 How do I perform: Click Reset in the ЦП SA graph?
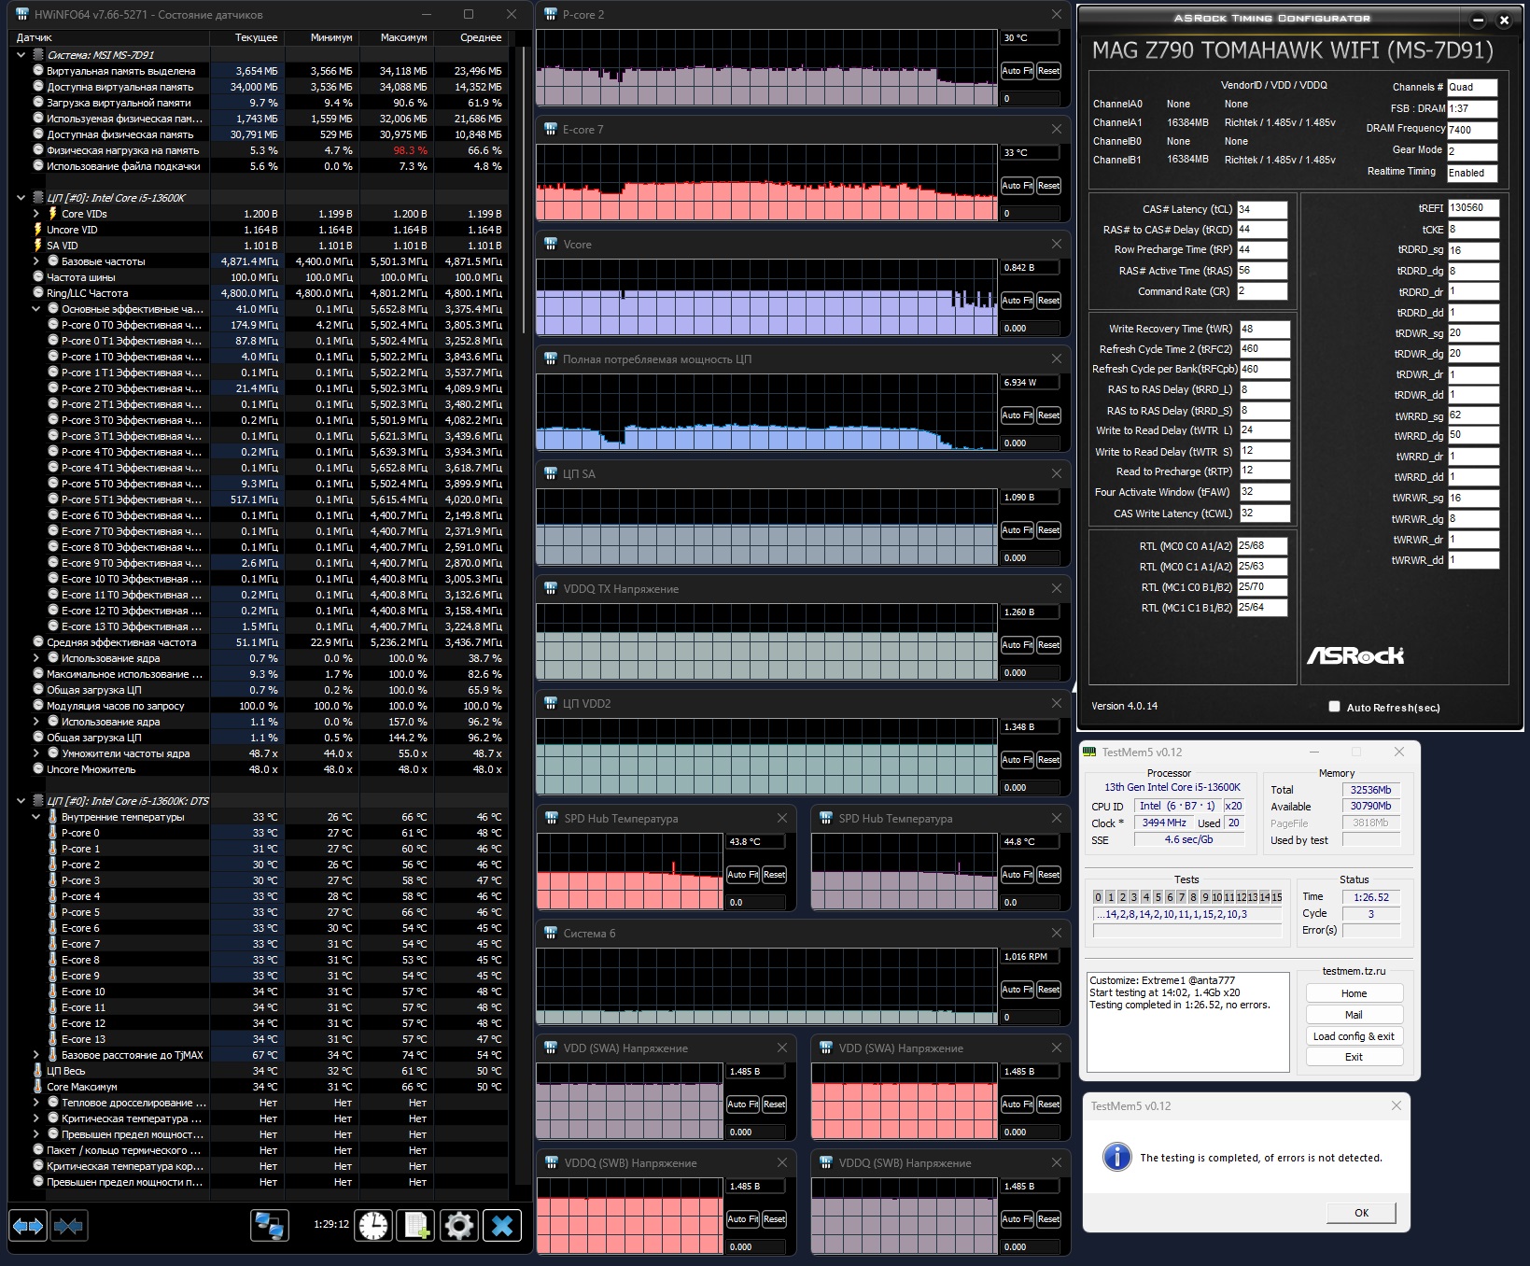point(1048,530)
